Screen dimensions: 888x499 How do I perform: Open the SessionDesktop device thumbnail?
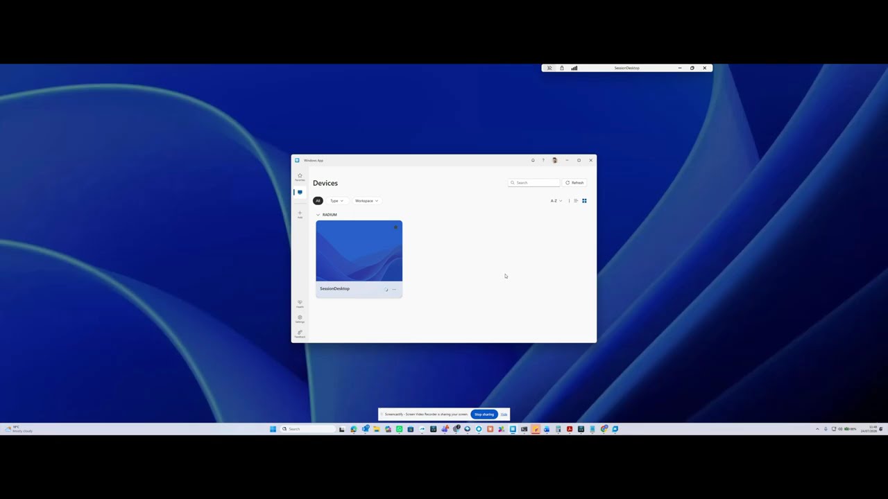tap(359, 251)
